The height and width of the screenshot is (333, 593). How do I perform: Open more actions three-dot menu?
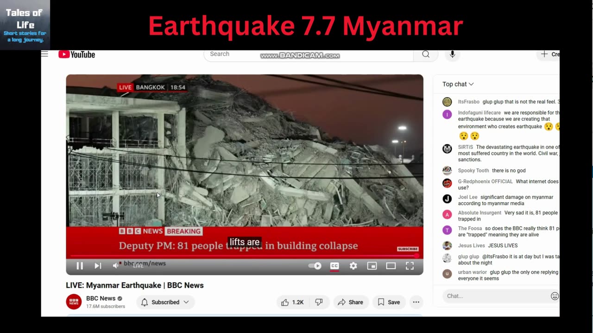[x=416, y=302]
